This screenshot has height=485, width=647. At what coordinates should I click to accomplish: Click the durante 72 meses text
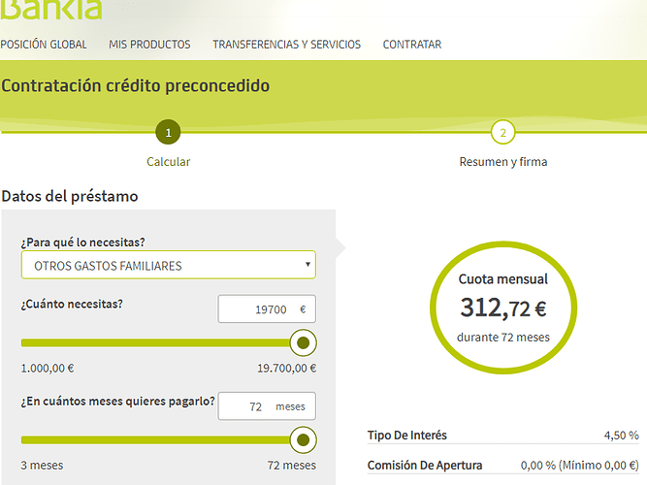point(503,338)
